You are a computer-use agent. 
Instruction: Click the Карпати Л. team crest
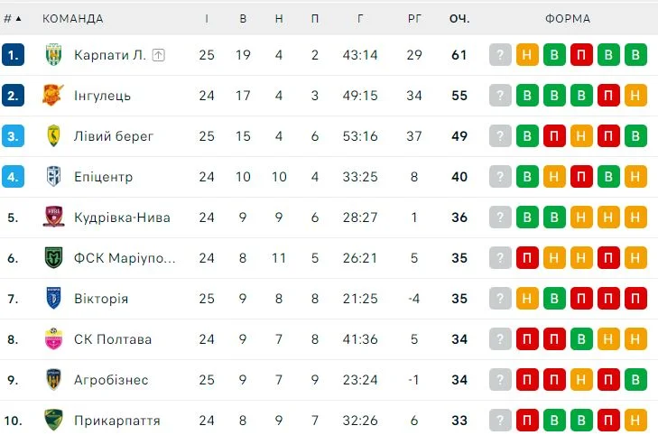(x=53, y=55)
